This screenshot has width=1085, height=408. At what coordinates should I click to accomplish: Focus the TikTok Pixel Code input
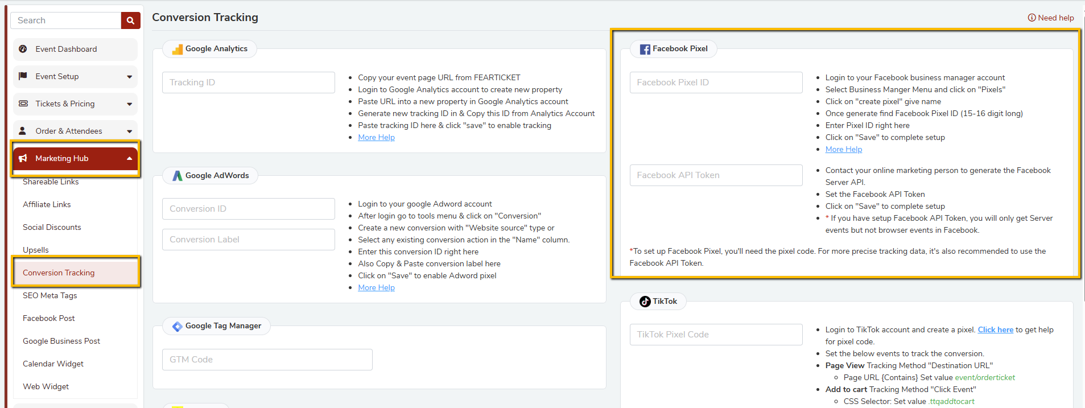pyautogui.click(x=716, y=335)
